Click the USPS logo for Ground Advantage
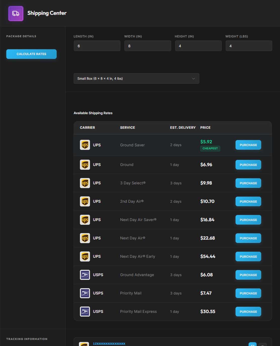This screenshot has width=280, height=346. pyautogui.click(x=85, y=275)
